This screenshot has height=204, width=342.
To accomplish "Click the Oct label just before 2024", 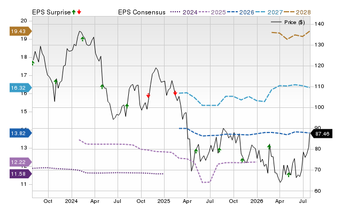I will tap(48, 201).
